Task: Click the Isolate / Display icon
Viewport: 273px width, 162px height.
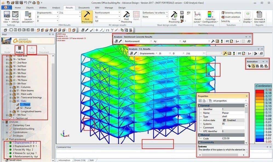Action: (x=248, y=16)
